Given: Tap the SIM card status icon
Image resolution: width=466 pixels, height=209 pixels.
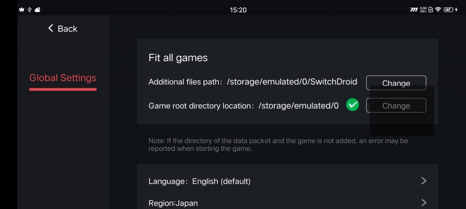Looking at the screenshot, I should pyautogui.click(x=431, y=10).
